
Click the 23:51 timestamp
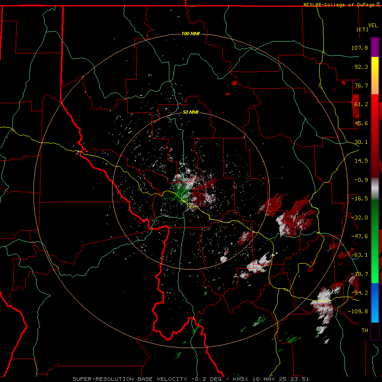pos(299,379)
